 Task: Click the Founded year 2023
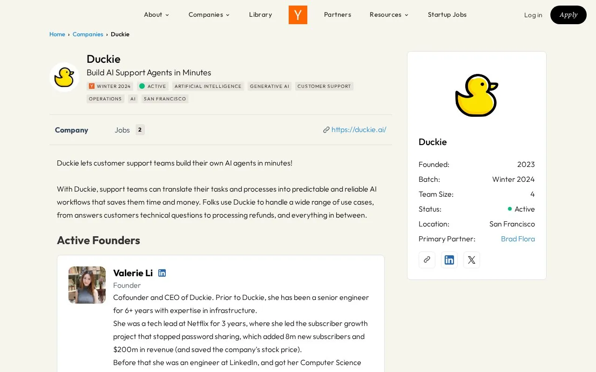coord(526,164)
